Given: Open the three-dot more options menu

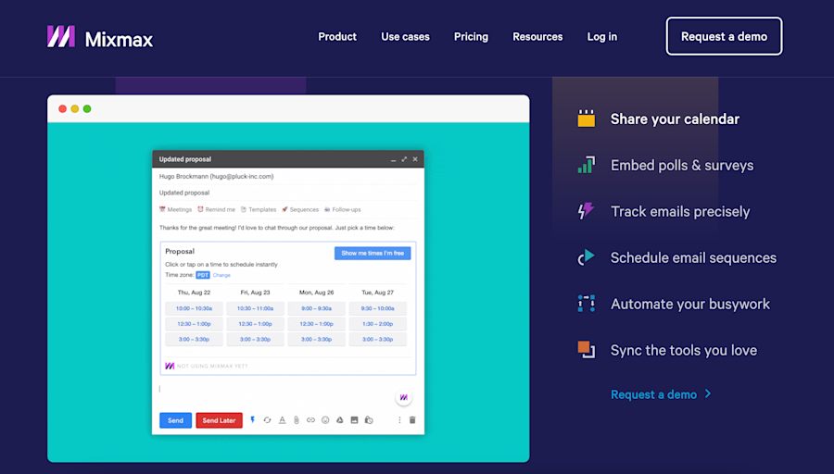Looking at the screenshot, I should [399, 419].
